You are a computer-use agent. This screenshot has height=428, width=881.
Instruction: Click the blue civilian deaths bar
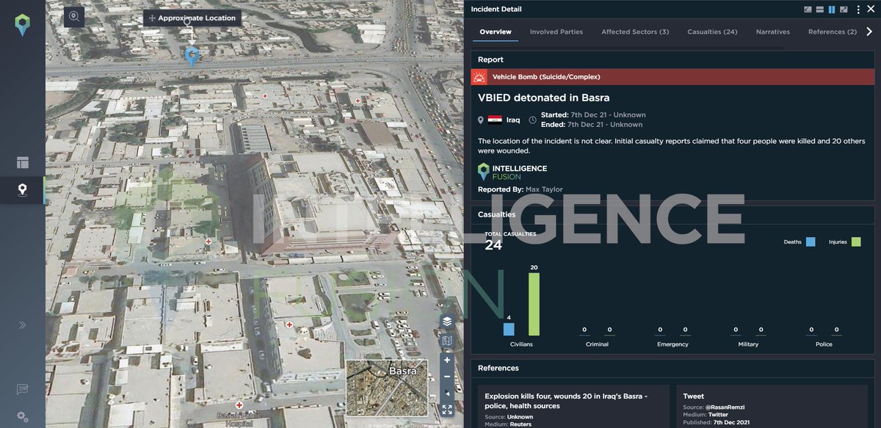tap(509, 330)
